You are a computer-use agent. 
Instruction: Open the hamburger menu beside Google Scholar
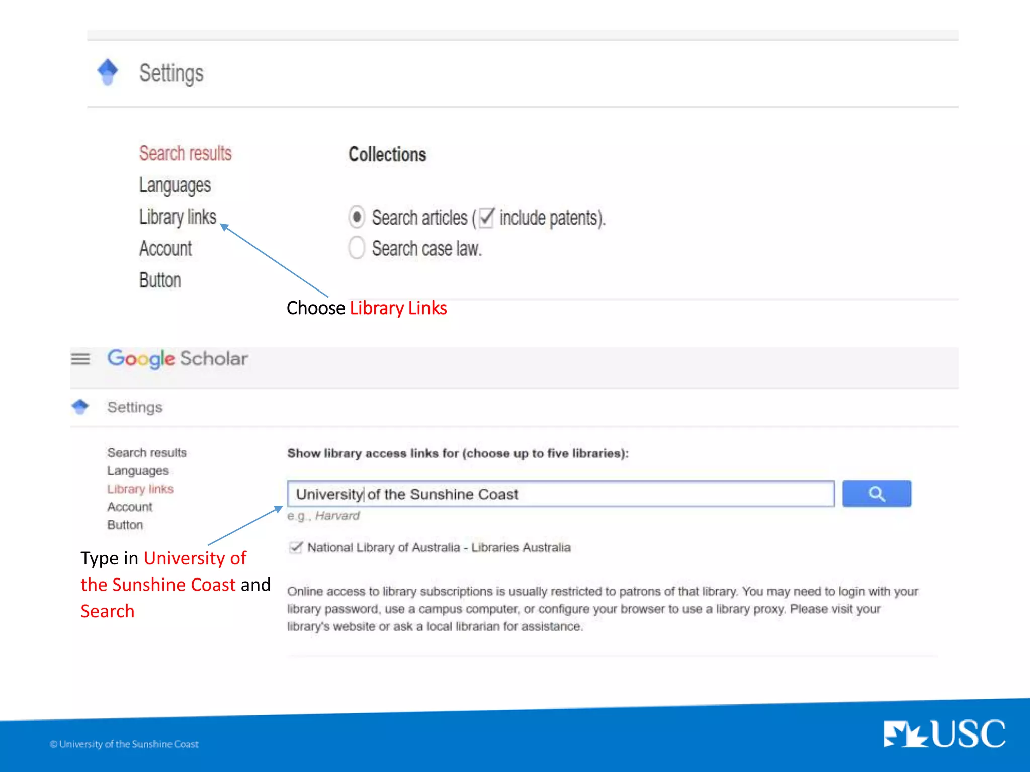click(80, 359)
